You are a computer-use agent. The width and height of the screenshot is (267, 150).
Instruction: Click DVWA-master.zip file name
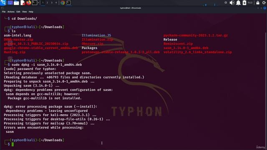(18, 40)
